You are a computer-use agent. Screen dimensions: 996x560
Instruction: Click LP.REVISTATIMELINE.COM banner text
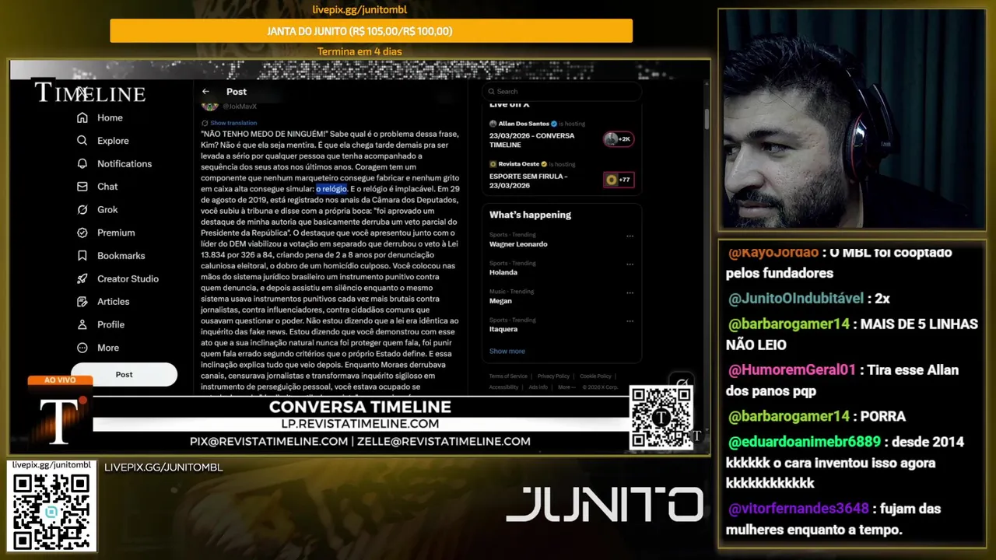coord(359,424)
